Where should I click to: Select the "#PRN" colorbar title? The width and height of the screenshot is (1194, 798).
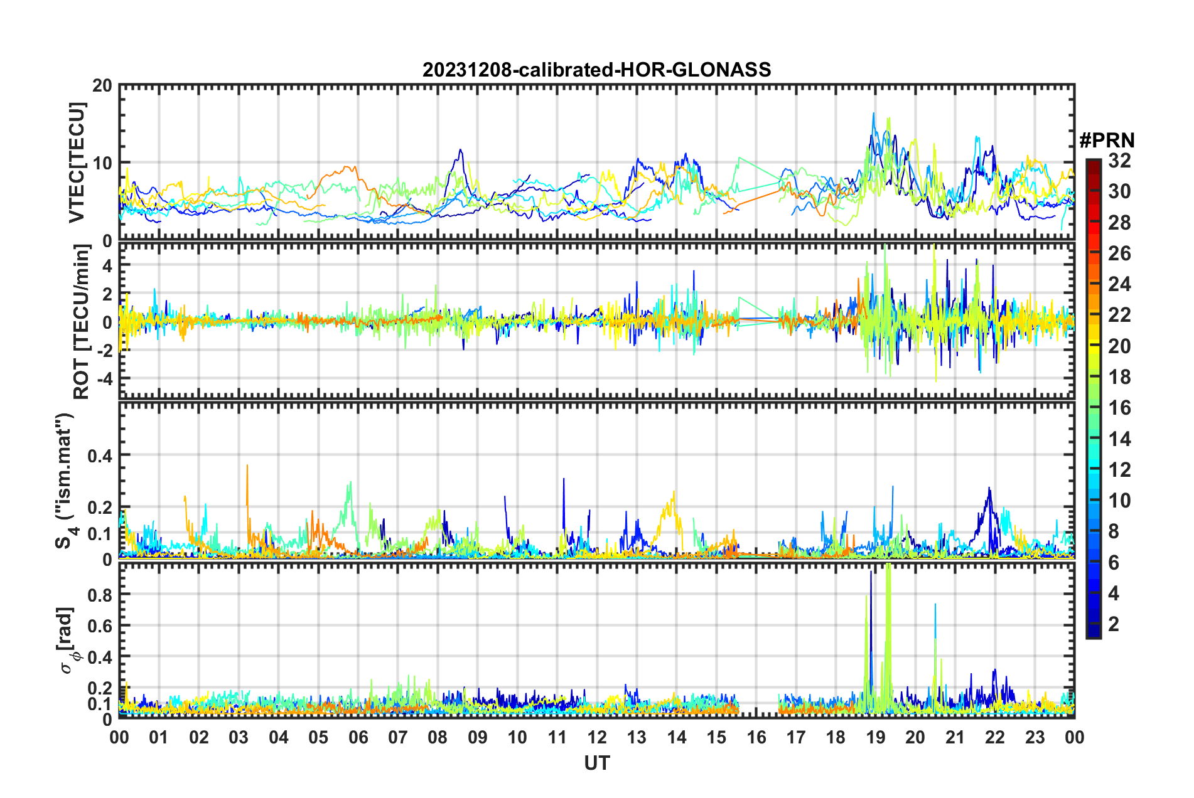(x=1107, y=141)
